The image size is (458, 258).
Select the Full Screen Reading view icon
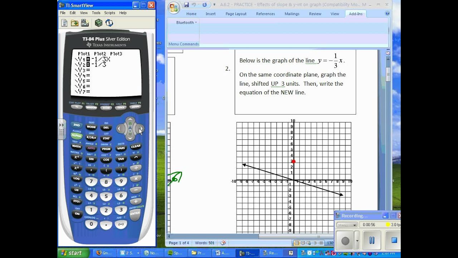point(303,243)
